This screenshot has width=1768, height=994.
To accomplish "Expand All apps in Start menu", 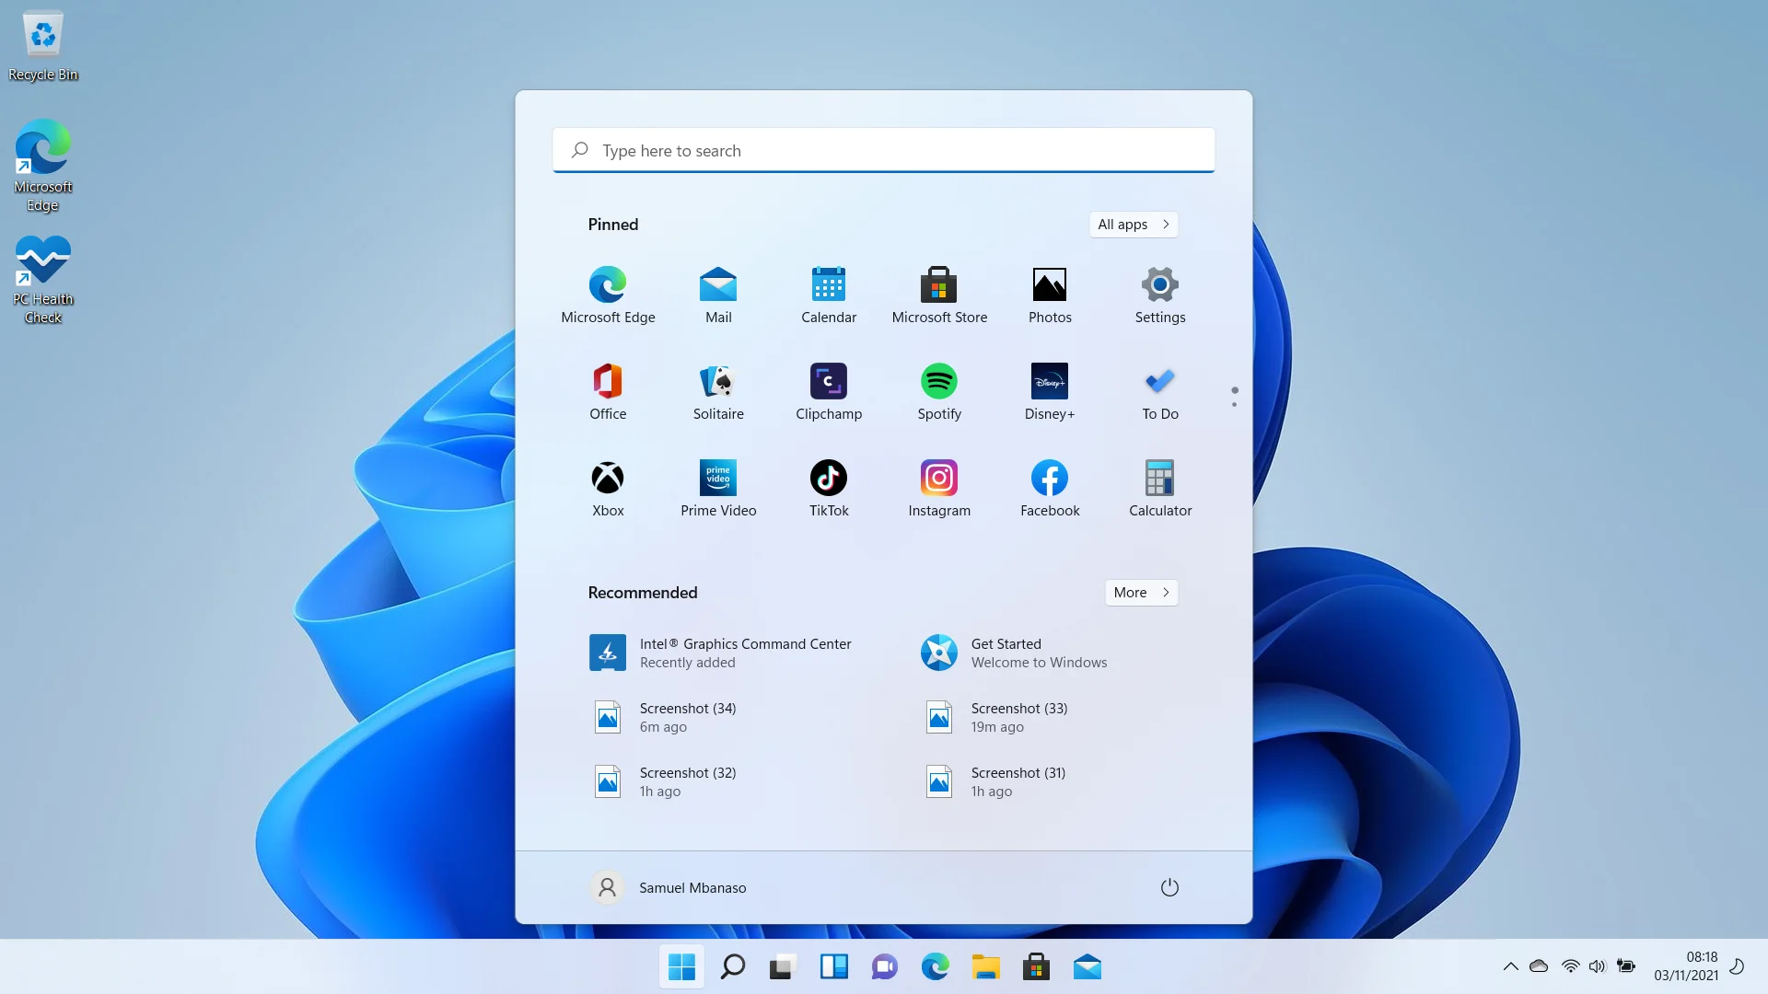I will [1133, 224].
